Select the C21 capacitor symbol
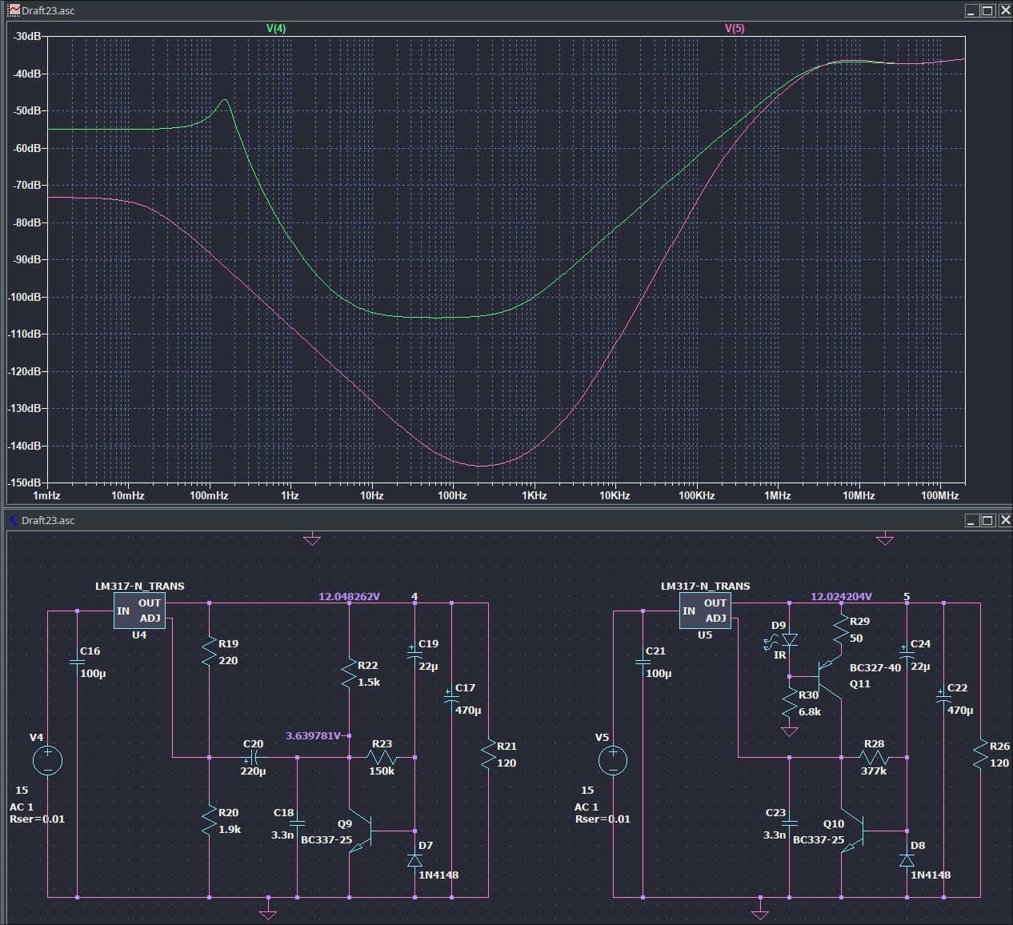Screen dimensions: 1013x925 click(643, 662)
